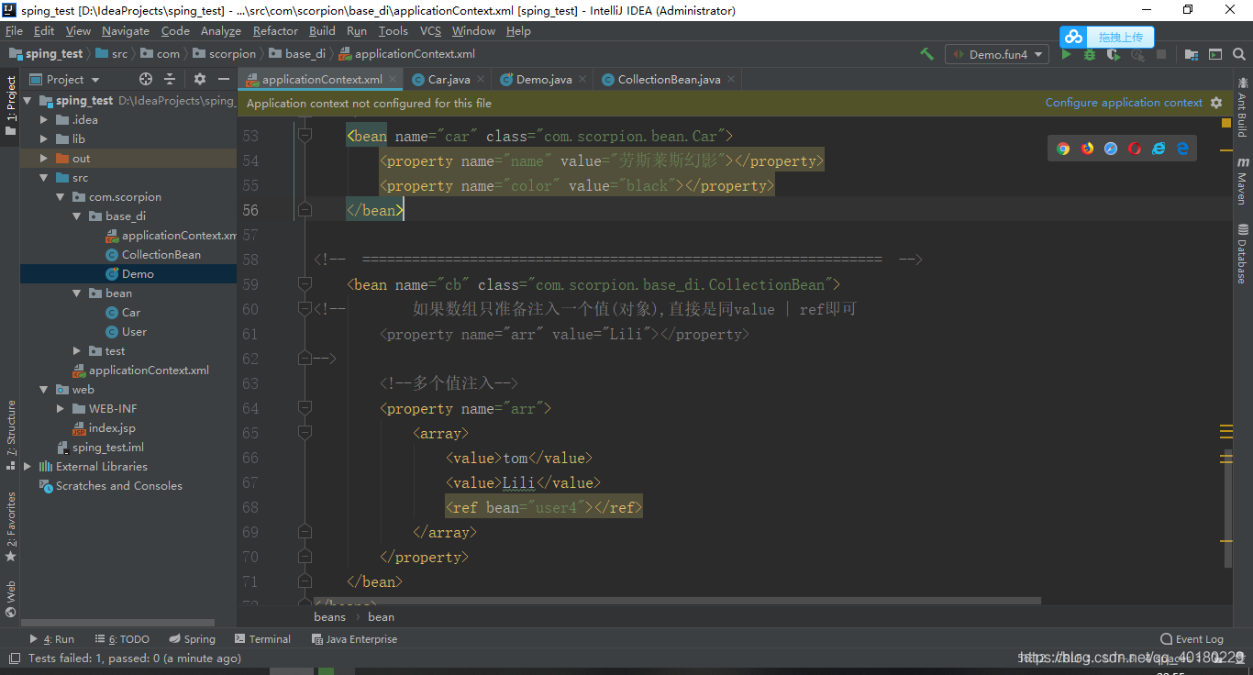
Task: Click the Stop square icon in toolbar
Action: (1161, 54)
